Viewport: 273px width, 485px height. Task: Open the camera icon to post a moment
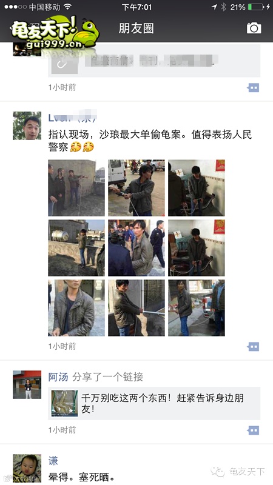pyautogui.click(x=254, y=28)
